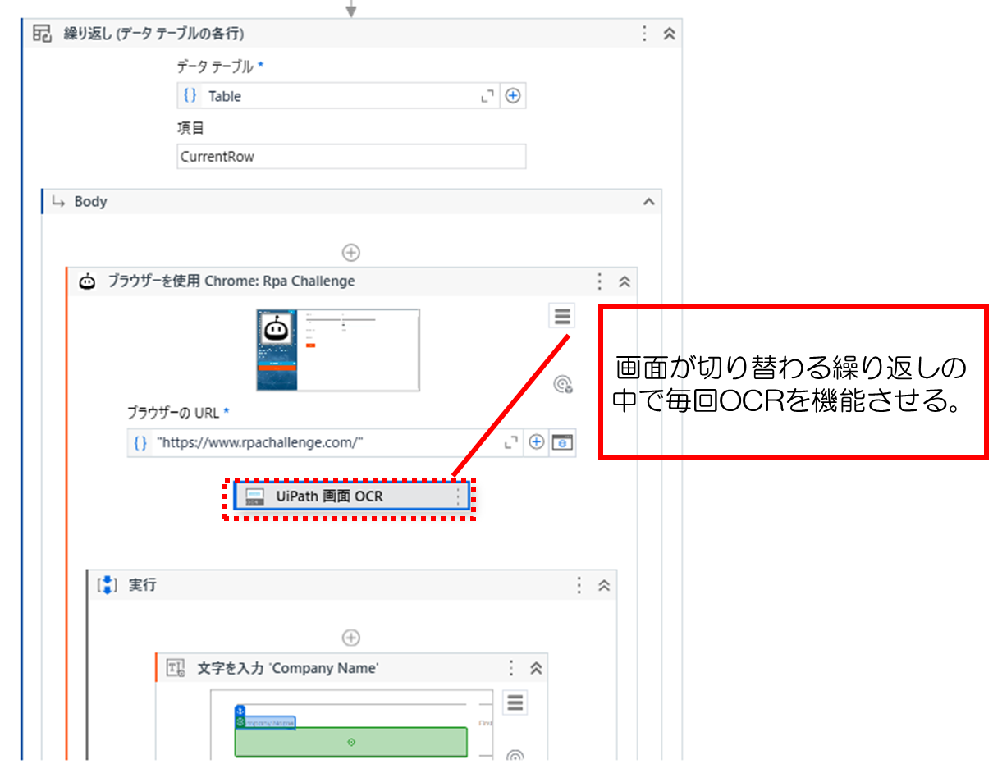Click the 文字を入力 'Company Name' title

288,668
